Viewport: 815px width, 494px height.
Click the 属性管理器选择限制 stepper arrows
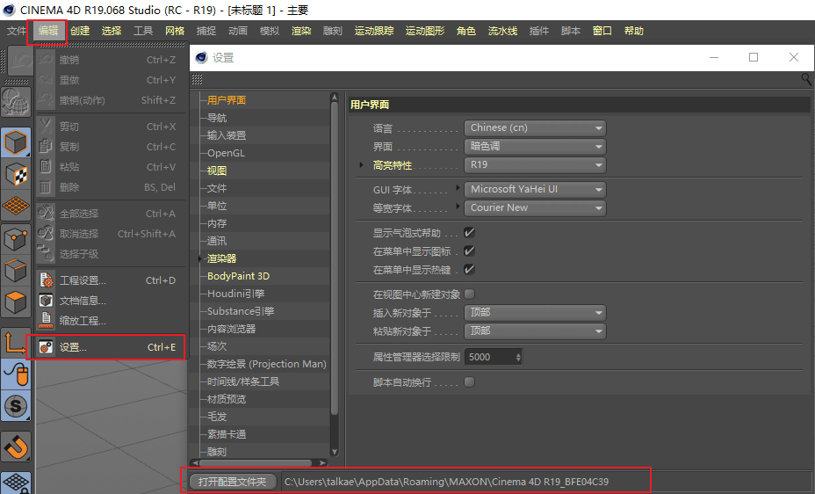[x=518, y=357]
